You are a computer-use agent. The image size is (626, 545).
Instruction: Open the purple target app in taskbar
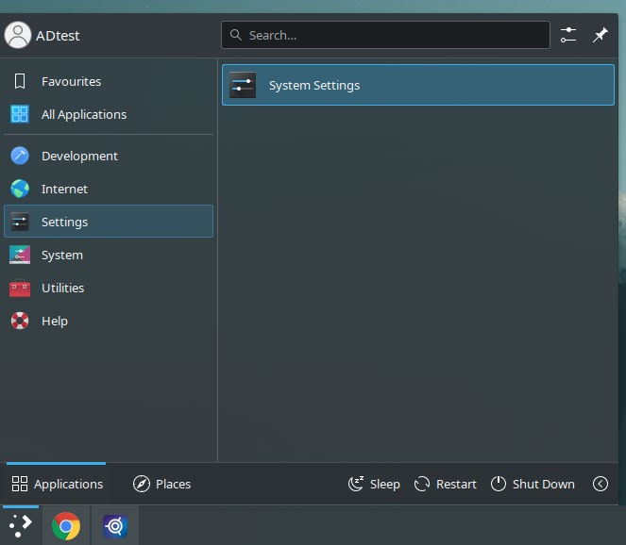(115, 526)
